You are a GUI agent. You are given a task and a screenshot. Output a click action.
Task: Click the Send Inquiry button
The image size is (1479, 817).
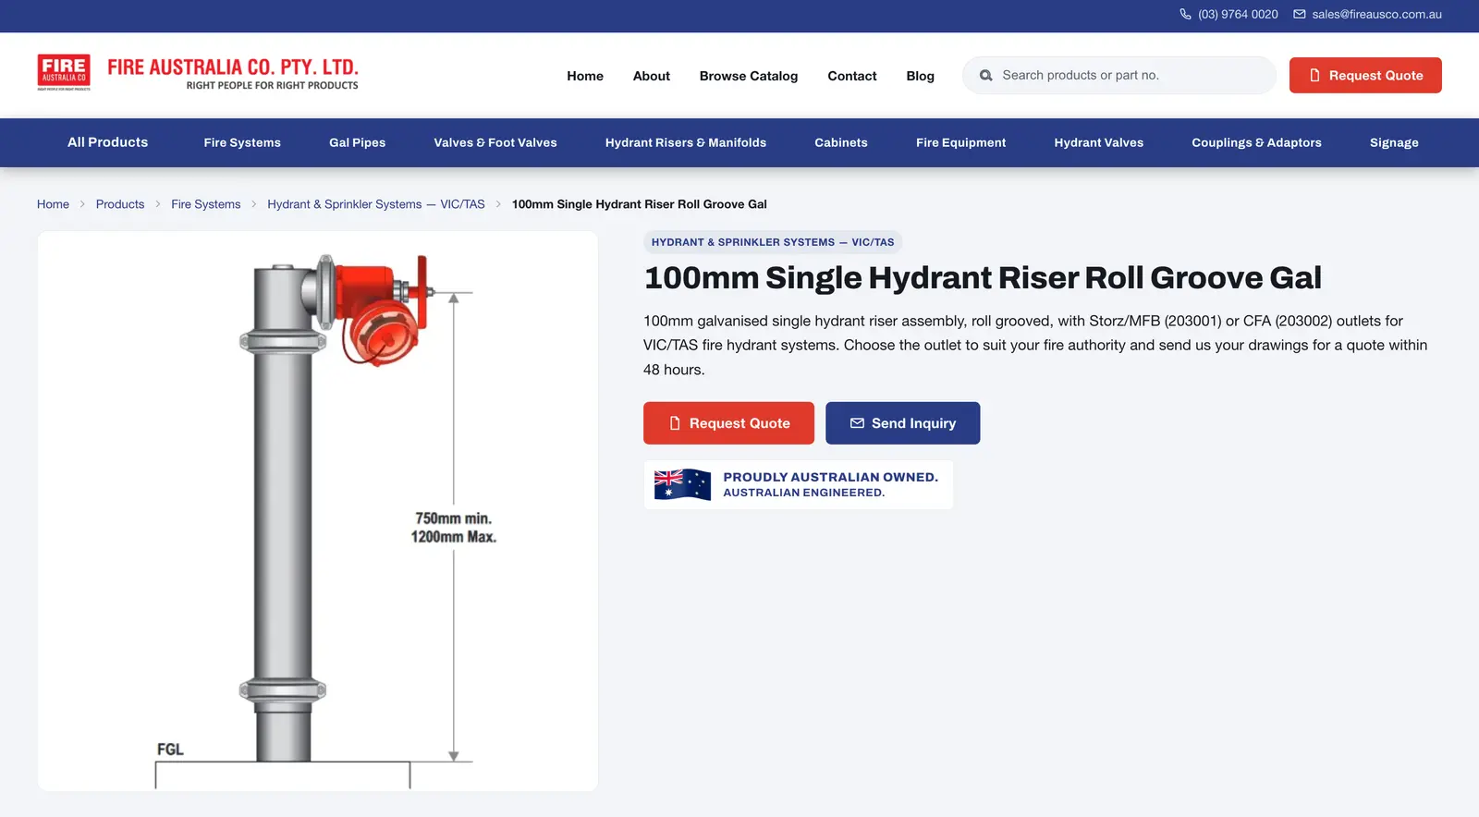click(902, 423)
